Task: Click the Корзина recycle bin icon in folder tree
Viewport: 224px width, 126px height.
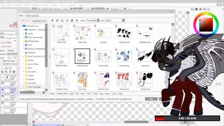Action: [26, 52]
